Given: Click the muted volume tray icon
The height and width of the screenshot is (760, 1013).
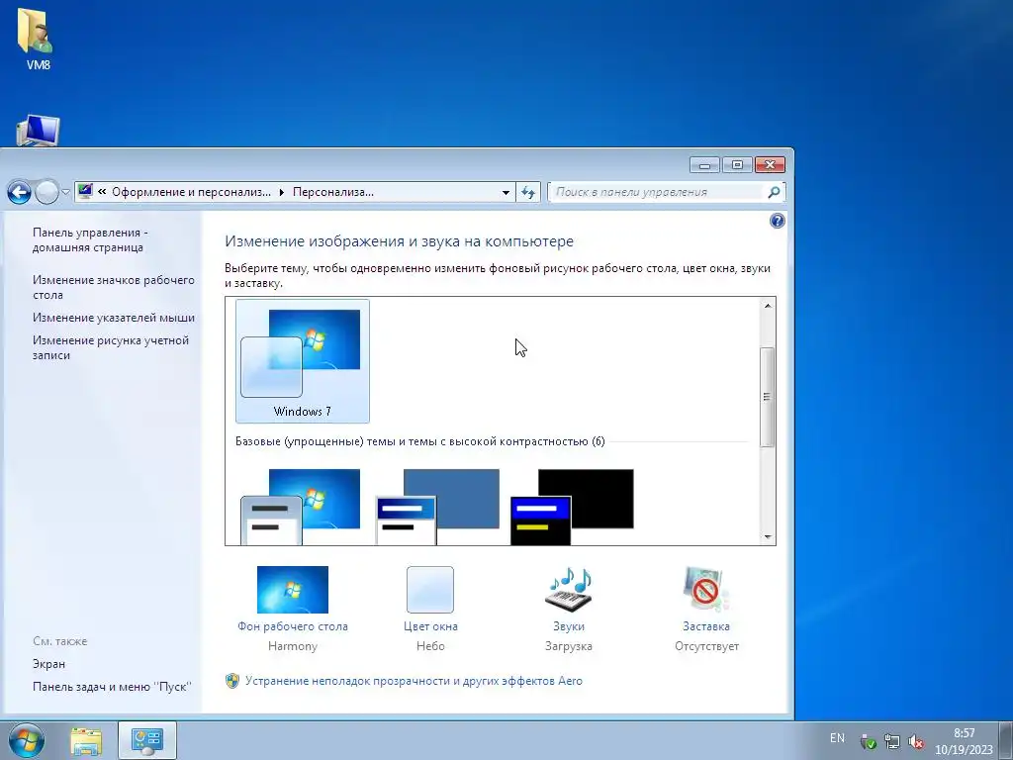Looking at the screenshot, I should click(915, 741).
